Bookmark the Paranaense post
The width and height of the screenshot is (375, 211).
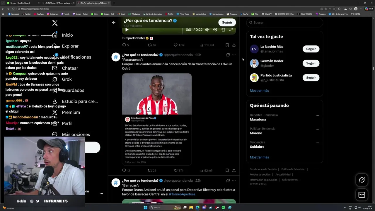click(227, 170)
